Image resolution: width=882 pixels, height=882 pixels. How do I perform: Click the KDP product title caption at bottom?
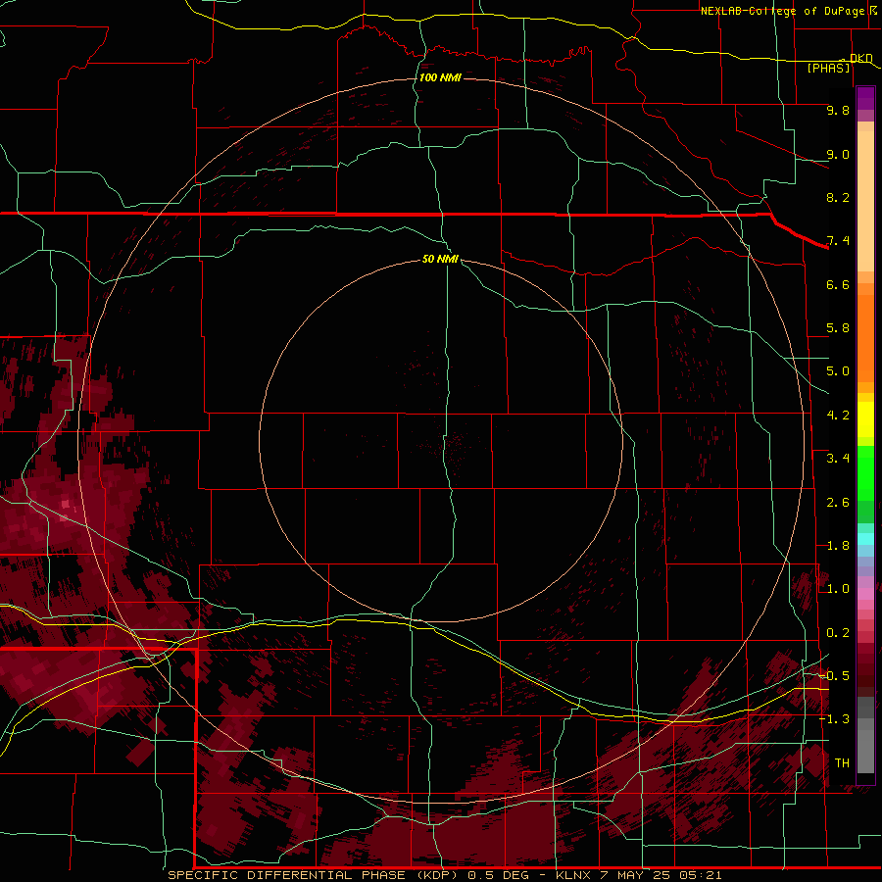(444, 875)
